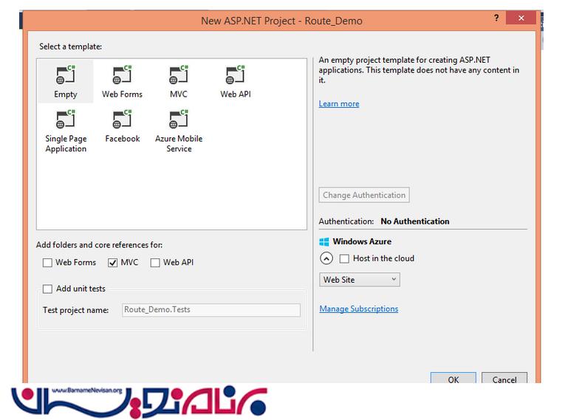565x420 pixels.
Task: Uncheck the MVC core references checkbox
Action: pyautogui.click(x=113, y=263)
